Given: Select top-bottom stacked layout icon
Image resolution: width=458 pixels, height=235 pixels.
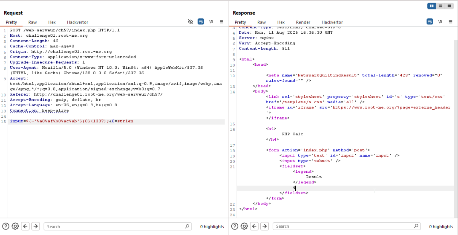Looking at the screenshot, I should pyautogui.click(x=441, y=6).
